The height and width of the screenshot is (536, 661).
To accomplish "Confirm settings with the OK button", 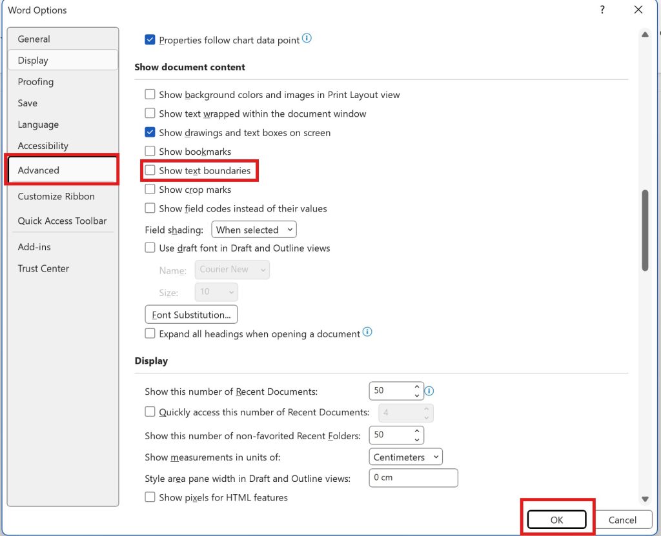I will (x=556, y=519).
